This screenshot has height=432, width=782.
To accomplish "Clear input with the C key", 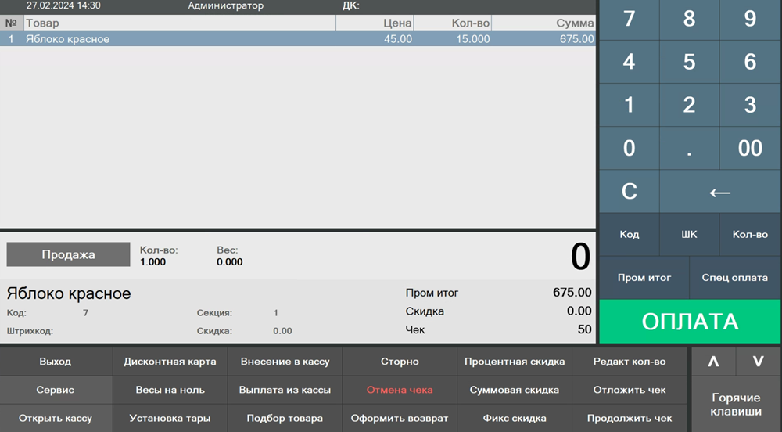I will [629, 191].
